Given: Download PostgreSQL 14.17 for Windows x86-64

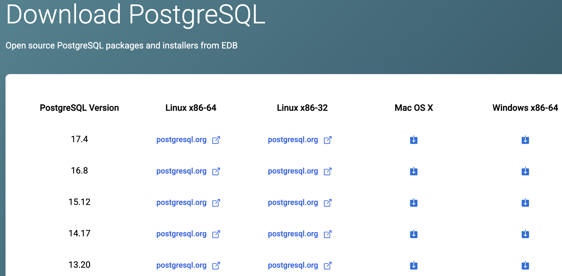Looking at the screenshot, I should [525, 234].
